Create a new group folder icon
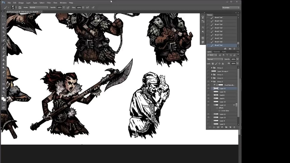 [x=226, y=127]
